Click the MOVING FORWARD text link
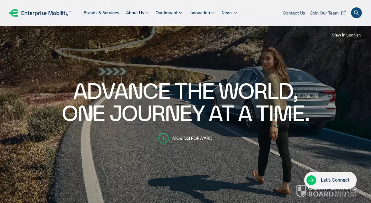This screenshot has width=371, height=203. (x=192, y=138)
